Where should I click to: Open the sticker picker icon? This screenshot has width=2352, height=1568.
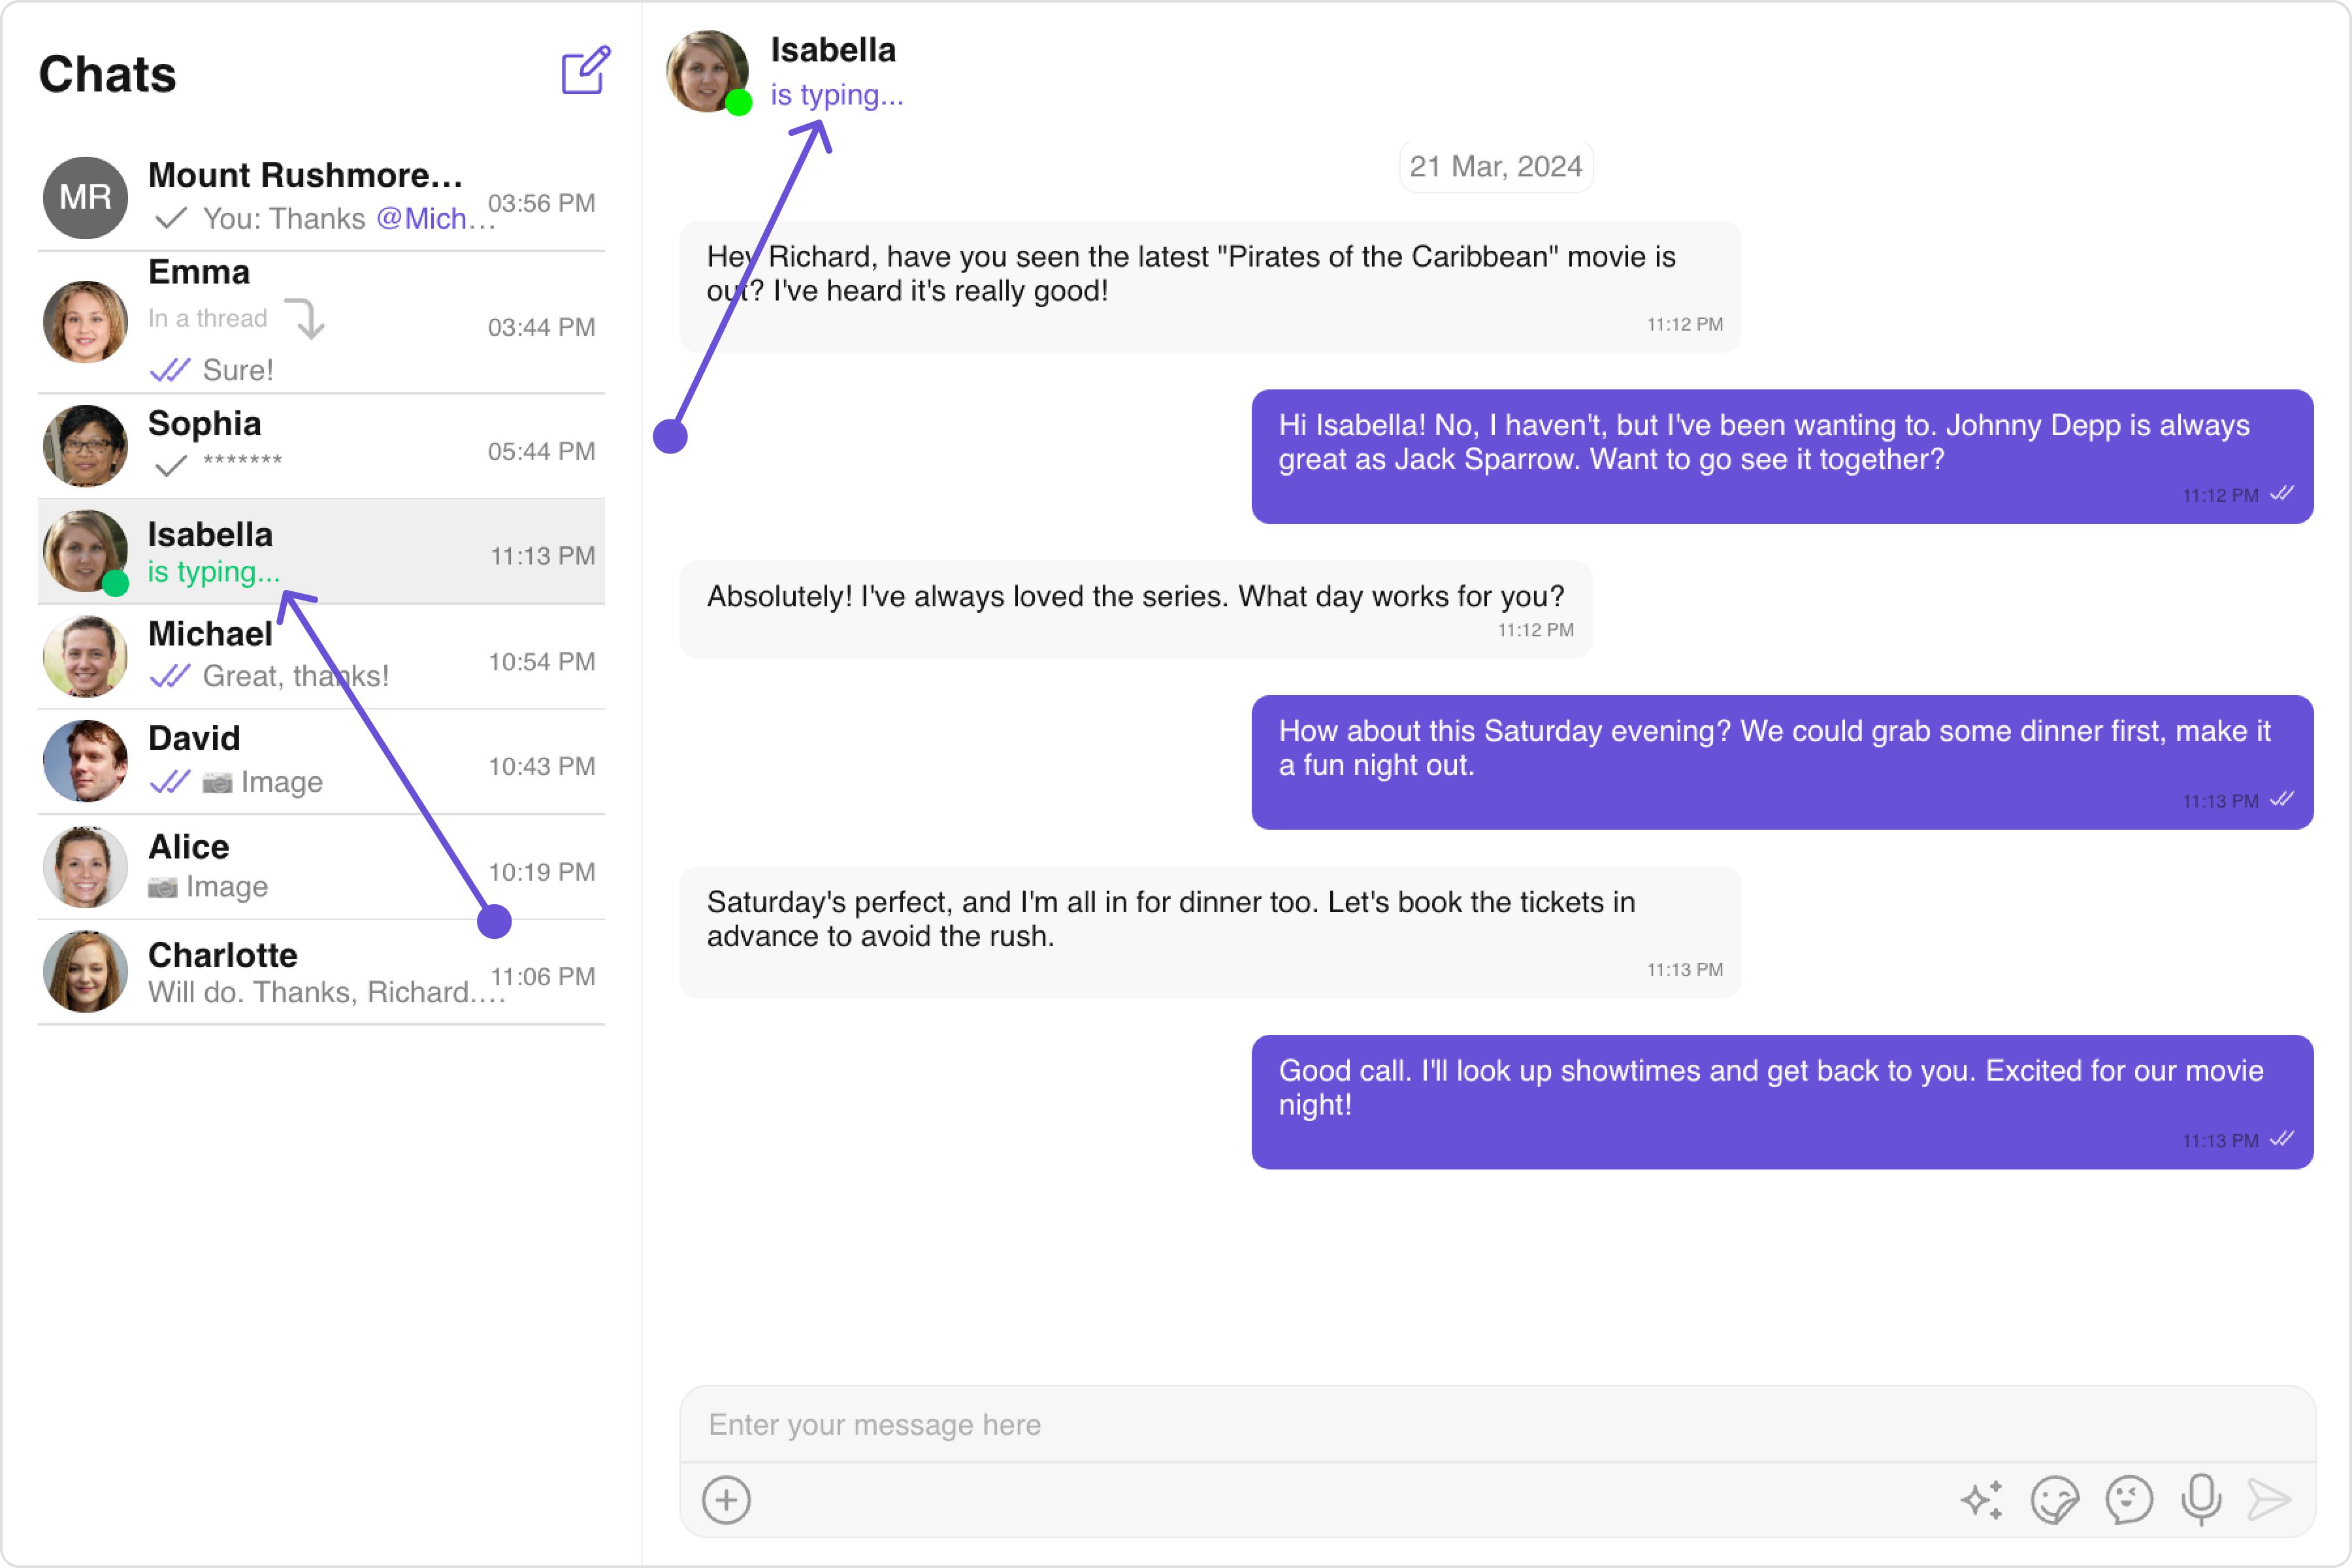pyautogui.click(x=2054, y=1499)
